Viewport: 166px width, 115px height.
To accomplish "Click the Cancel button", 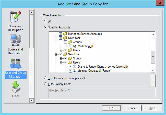I will (132, 108).
